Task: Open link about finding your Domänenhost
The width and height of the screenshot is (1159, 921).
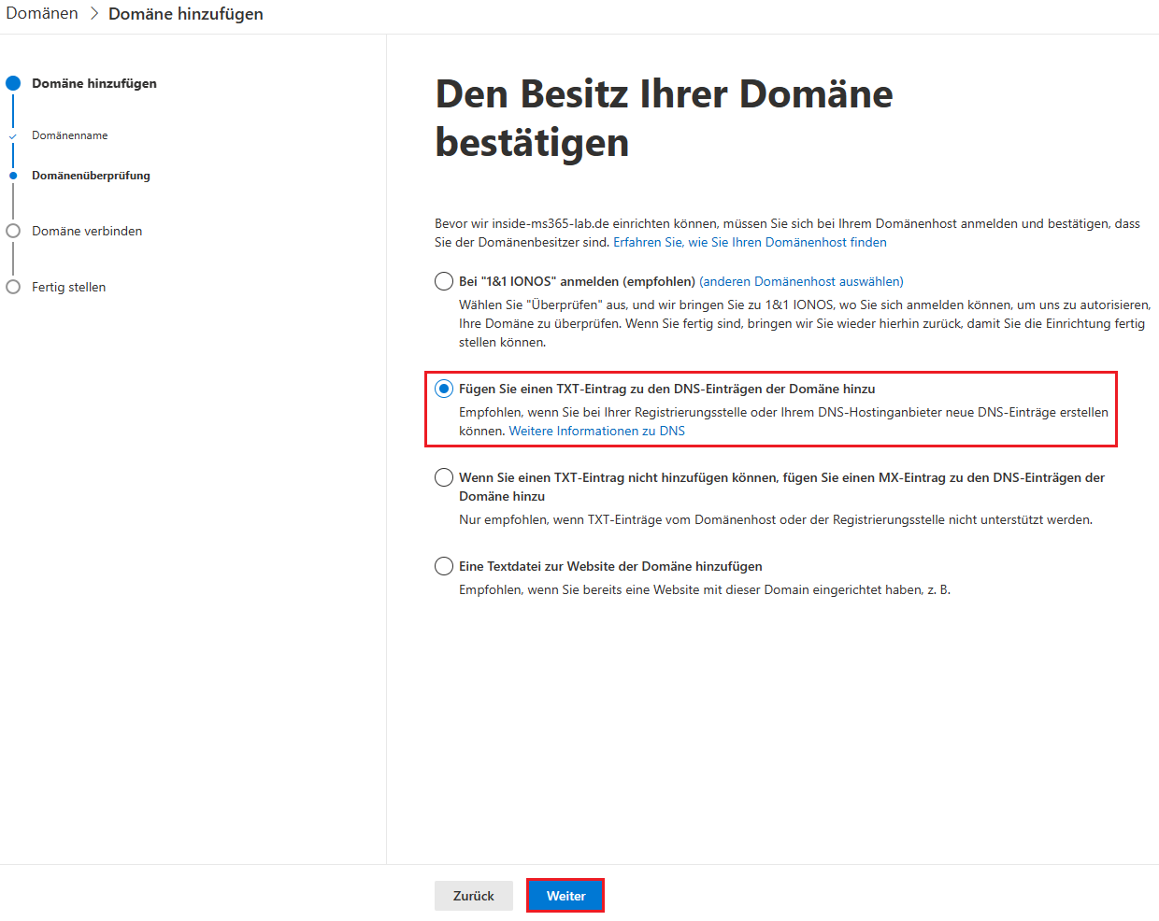Action: (750, 242)
